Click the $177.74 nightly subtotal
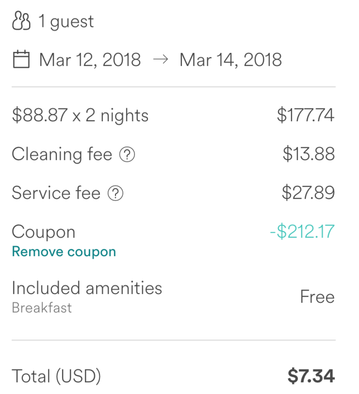This screenshot has width=359, height=394. tap(305, 116)
